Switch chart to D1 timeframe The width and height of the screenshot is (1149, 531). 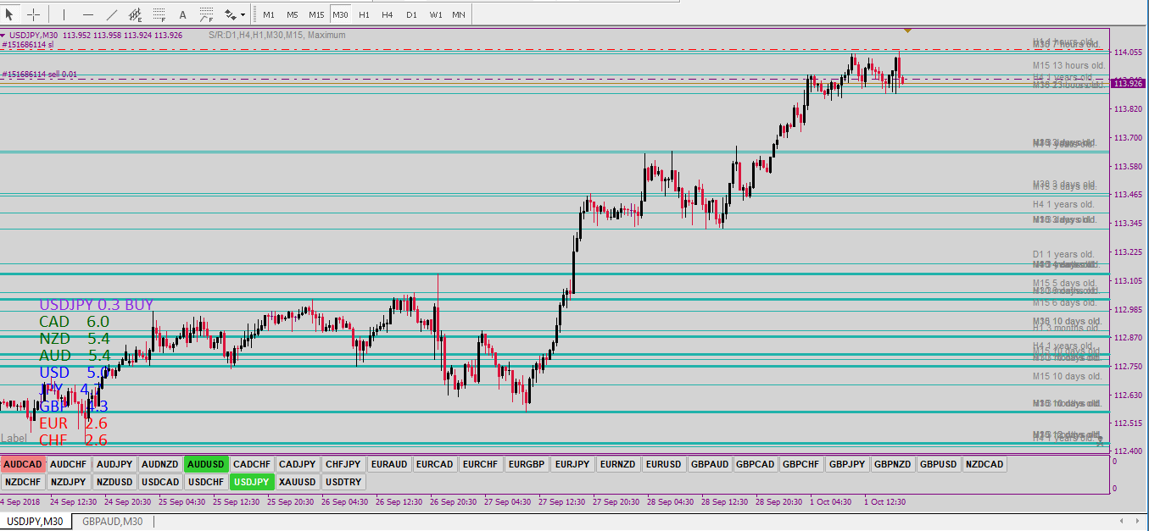pos(411,14)
